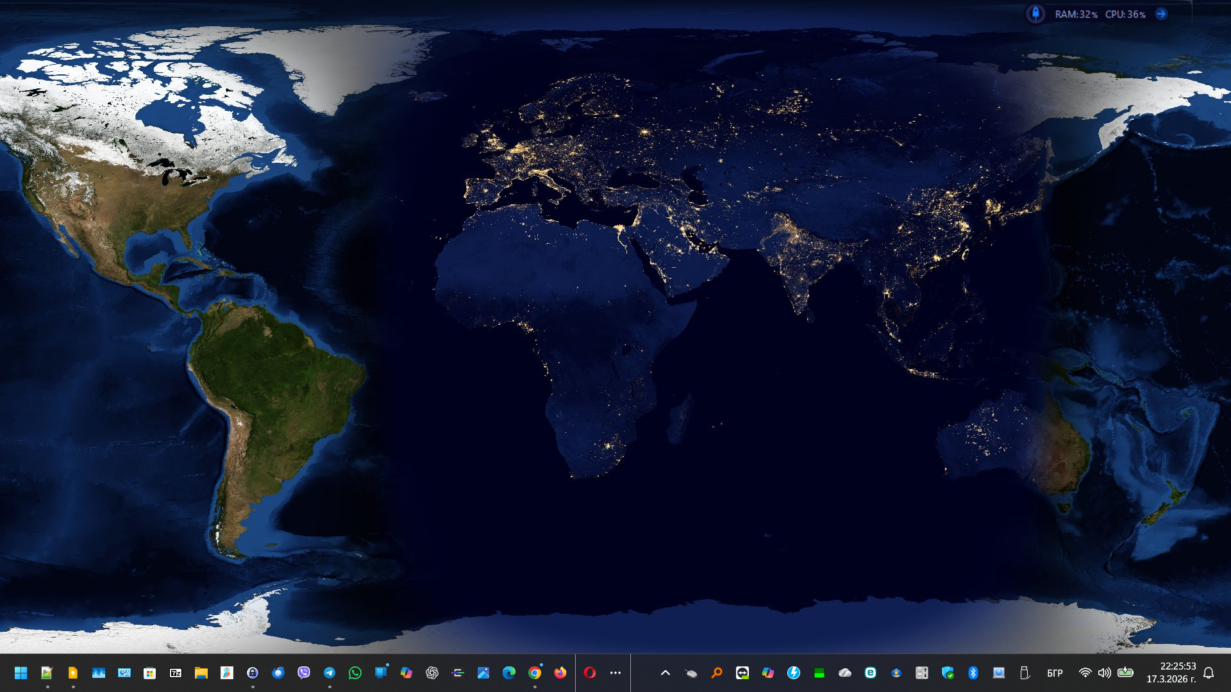Launch ChatGPT app from the taskbar
The width and height of the screenshot is (1231, 692).
[x=432, y=673]
